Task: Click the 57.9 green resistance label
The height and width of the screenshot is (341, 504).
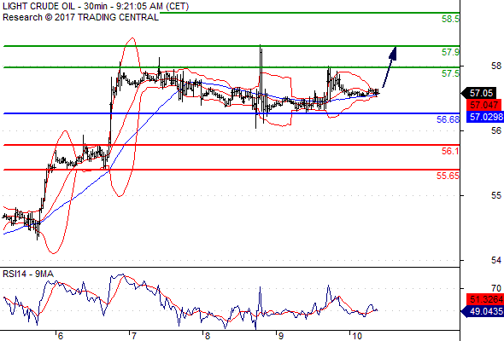Action: point(450,52)
